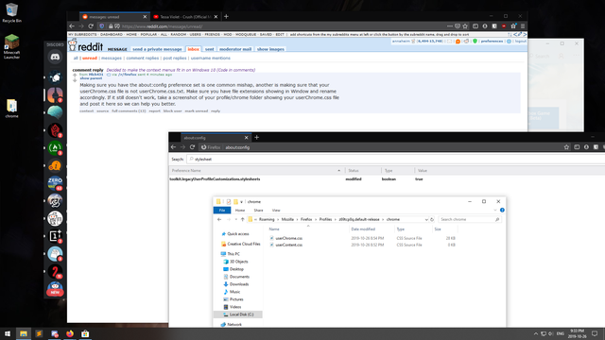Select the userChrome.css file
The width and height of the screenshot is (605, 340).
click(289, 238)
